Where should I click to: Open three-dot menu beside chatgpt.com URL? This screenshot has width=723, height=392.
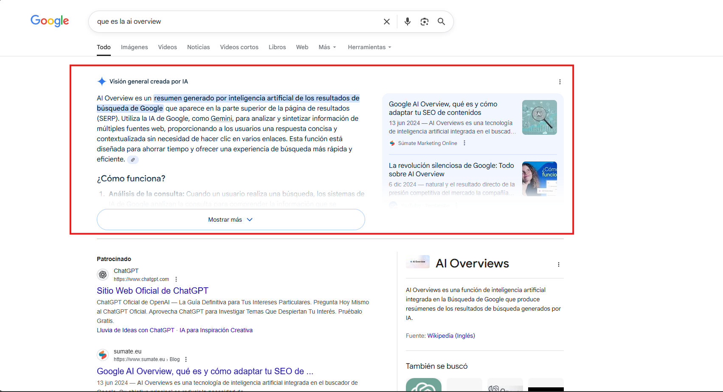tap(176, 279)
